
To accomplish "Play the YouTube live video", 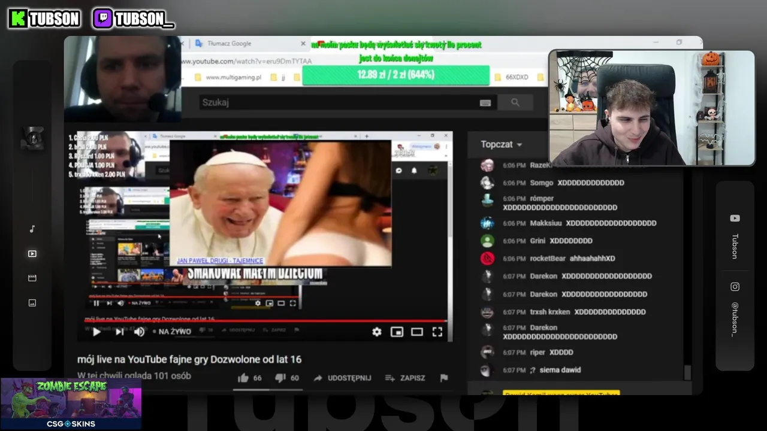I will 96,332.
